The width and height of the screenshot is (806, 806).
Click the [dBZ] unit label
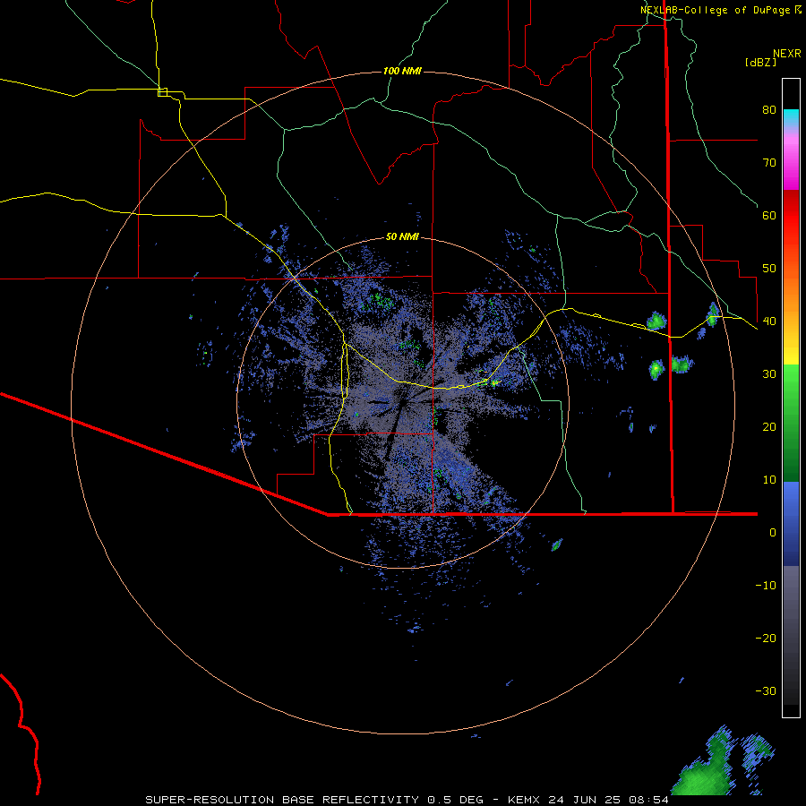(x=760, y=62)
